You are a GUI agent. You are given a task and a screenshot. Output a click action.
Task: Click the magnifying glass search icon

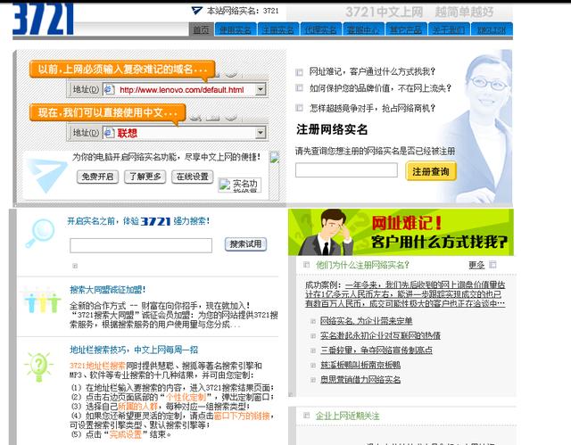[38, 232]
